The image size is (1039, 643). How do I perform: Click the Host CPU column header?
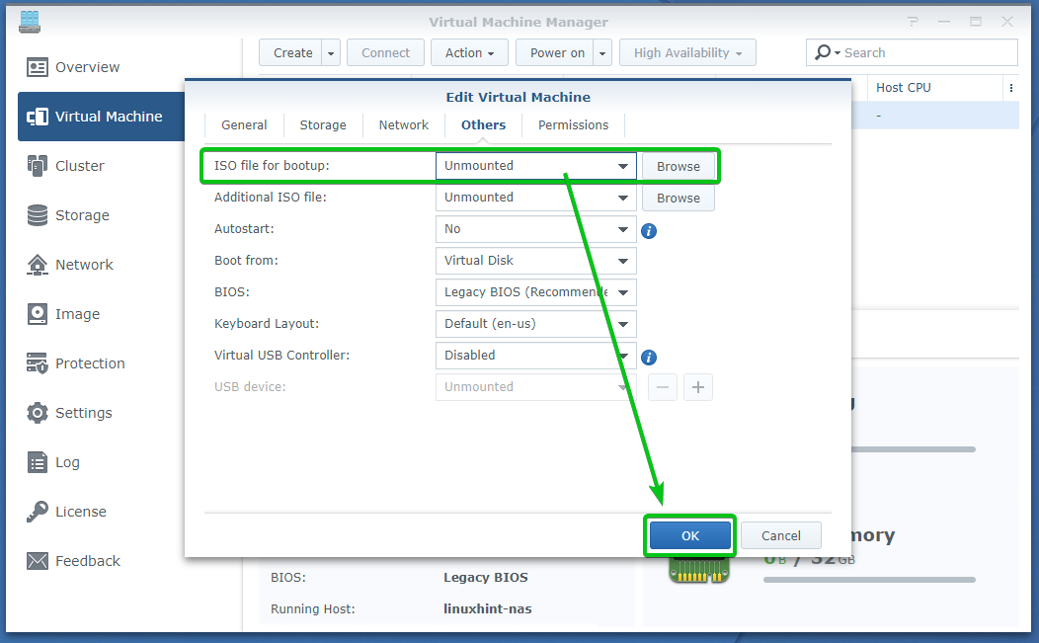[x=936, y=88]
